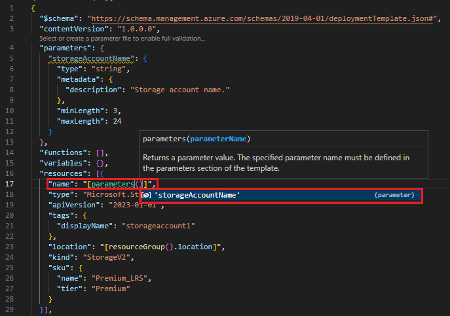Screen dimensions: 450x316
Task: Click the "1.0.0.0" version value
Action: pyautogui.click(x=136, y=29)
